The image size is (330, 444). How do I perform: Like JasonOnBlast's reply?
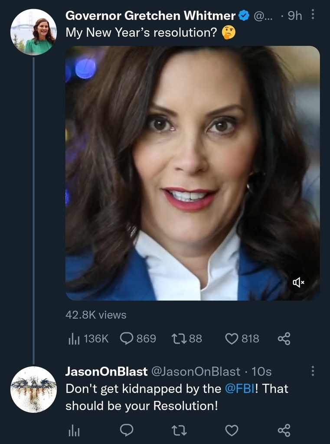click(x=232, y=430)
